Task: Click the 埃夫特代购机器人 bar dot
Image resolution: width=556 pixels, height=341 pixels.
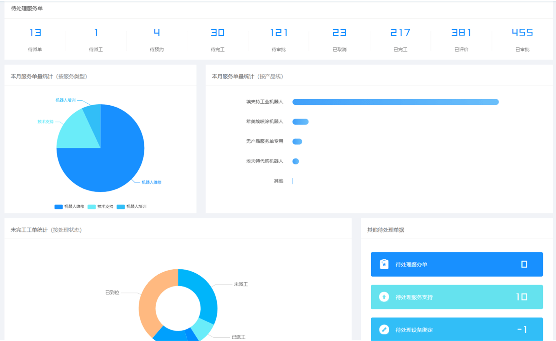Action: coord(296,161)
